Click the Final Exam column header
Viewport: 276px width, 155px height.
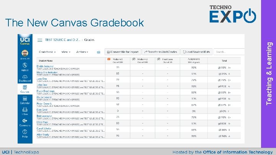pyautogui.click(x=168, y=60)
